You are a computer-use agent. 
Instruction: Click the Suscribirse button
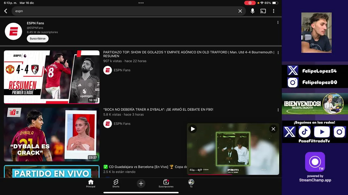pos(38,38)
